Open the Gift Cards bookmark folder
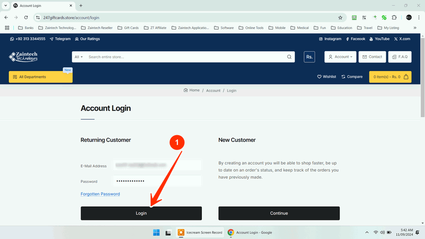The width and height of the screenshot is (425, 239). (128, 28)
